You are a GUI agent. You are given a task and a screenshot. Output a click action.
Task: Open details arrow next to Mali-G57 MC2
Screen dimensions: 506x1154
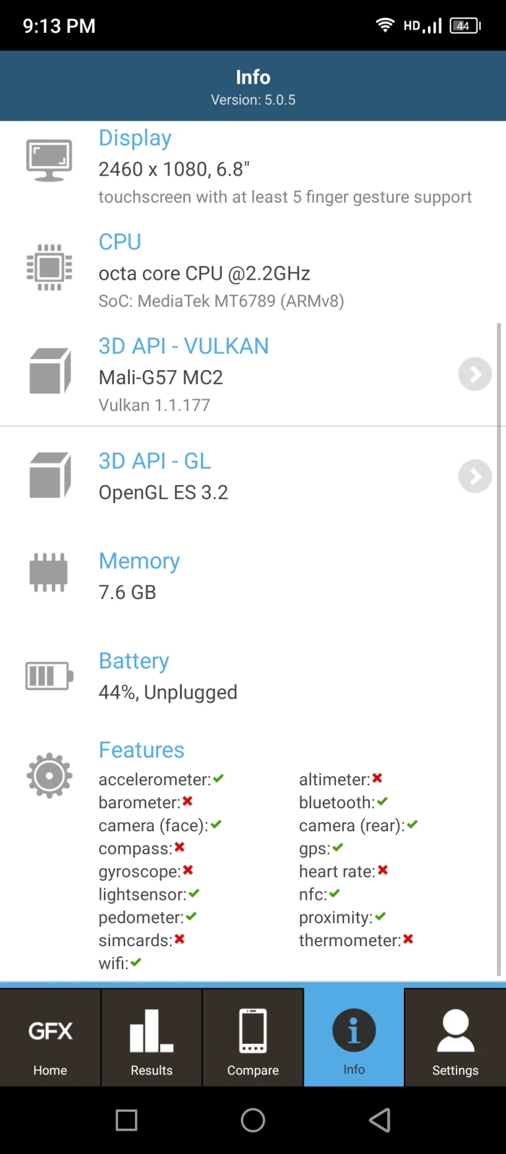point(475,374)
